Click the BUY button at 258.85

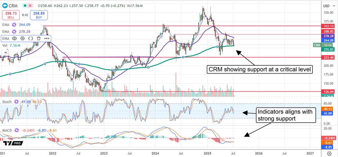click(40, 15)
